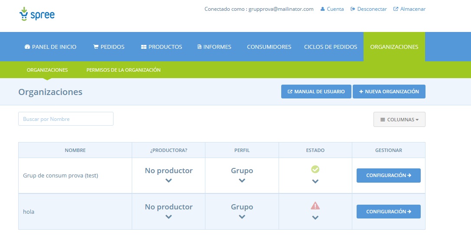
Task: Expand status chevron in hola row
Action: click(x=315, y=218)
